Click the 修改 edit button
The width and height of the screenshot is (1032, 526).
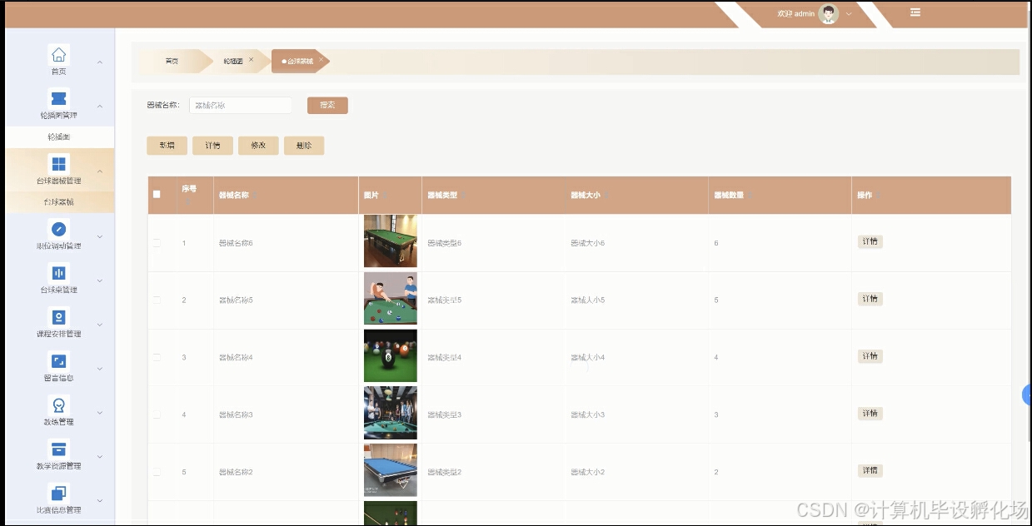tap(258, 146)
